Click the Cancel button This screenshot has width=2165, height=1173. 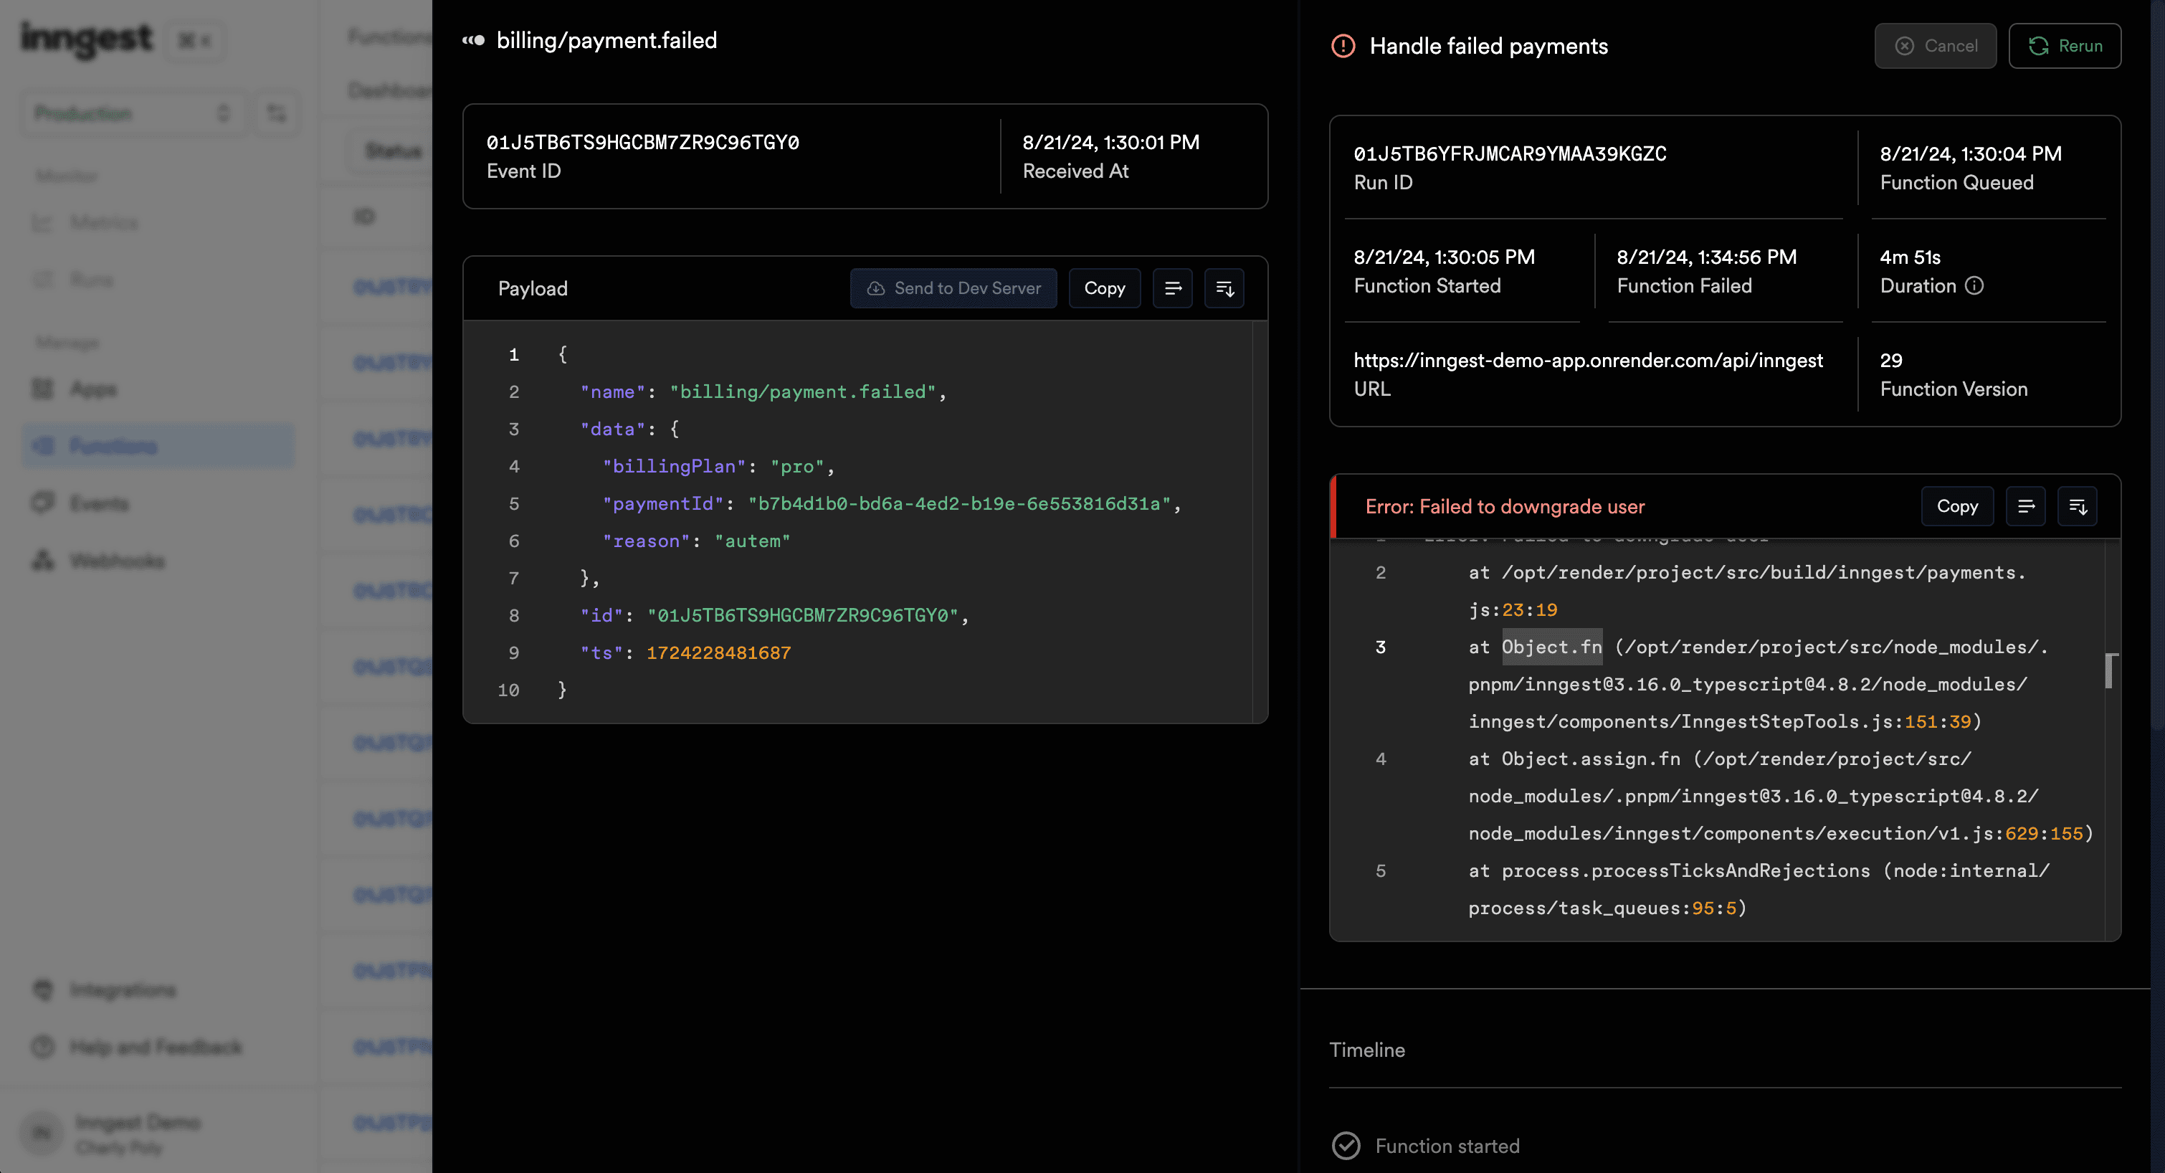(x=1935, y=45)
